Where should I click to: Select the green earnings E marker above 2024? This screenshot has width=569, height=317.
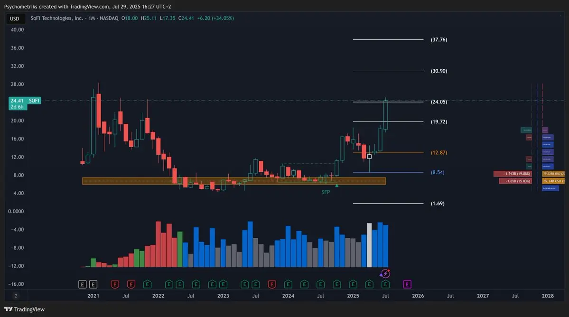pyautogui.click(x=288, y=284)
